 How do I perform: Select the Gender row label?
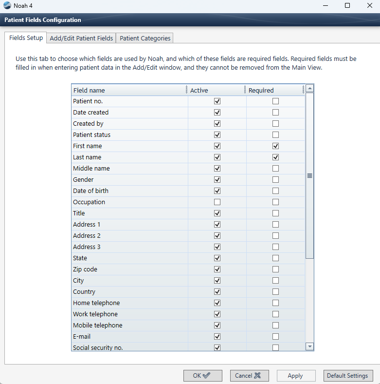tap(83, 179)
